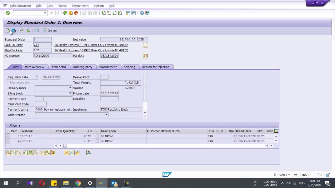Expand the Delivery block dropdown
The image size is (335, 188).
[x=70, y=88]
